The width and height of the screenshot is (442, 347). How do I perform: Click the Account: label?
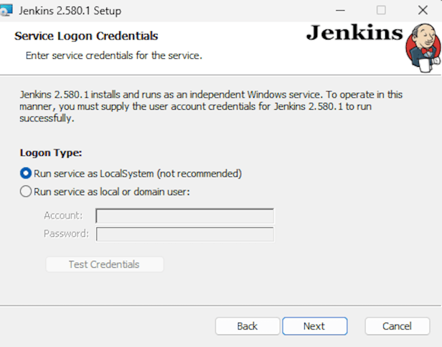pyautogui.click(x=63, y=216)
